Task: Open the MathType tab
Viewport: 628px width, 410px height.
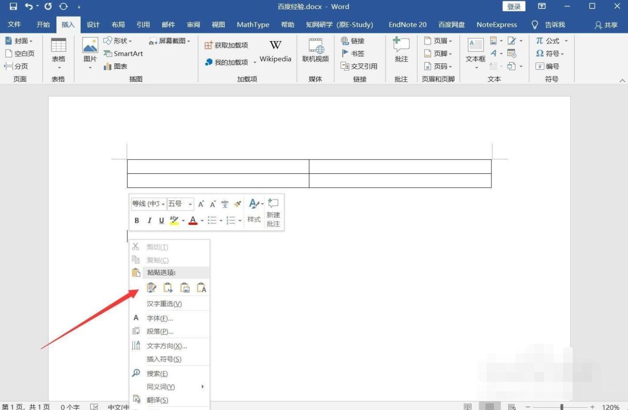Action: click(x=253, y=24)
